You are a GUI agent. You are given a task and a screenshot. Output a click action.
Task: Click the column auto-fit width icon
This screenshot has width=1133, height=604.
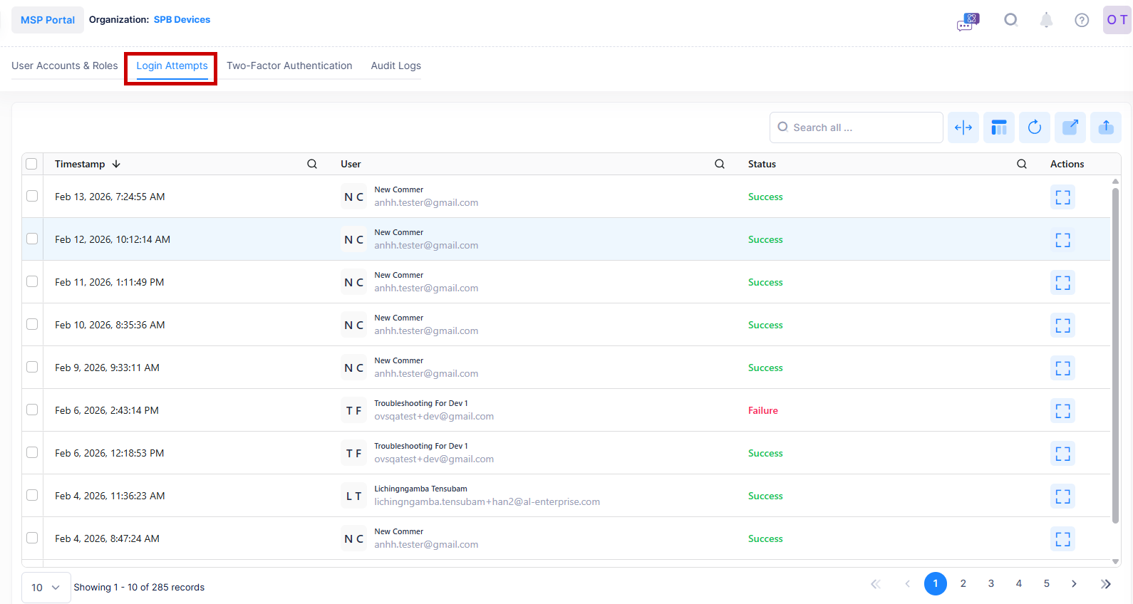[x=963, y=127]
